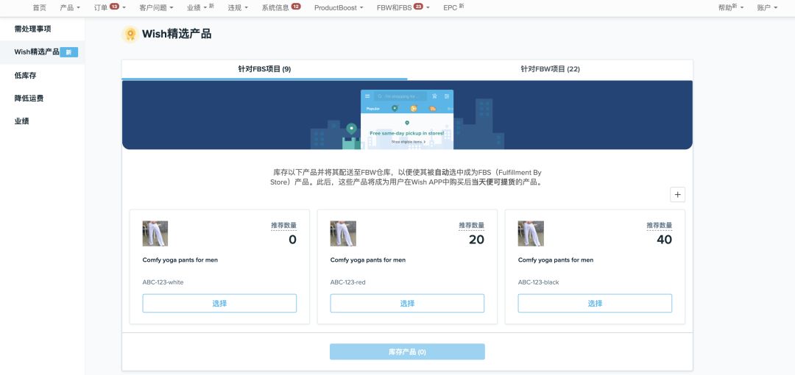Click the plus expand button above cards
The image size is (795, 375).
(x=677, y=195)
